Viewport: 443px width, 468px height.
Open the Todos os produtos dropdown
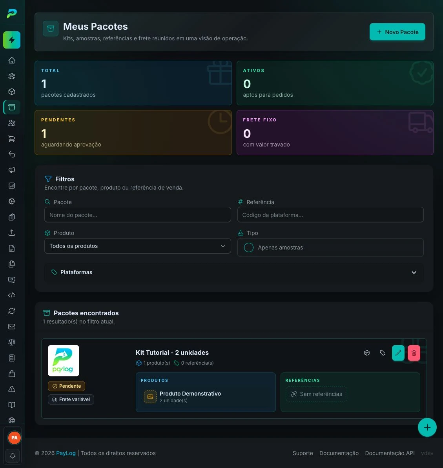click(138, 246)
